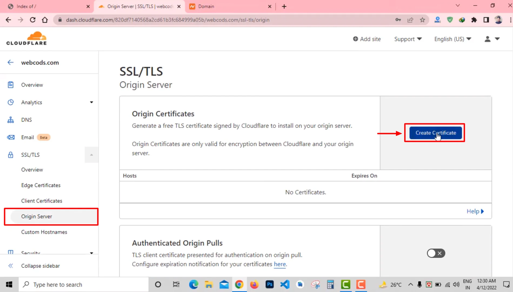This screenshot has height=292, width=513.
Task: Click the green shield extension icon
Action: 450,20
